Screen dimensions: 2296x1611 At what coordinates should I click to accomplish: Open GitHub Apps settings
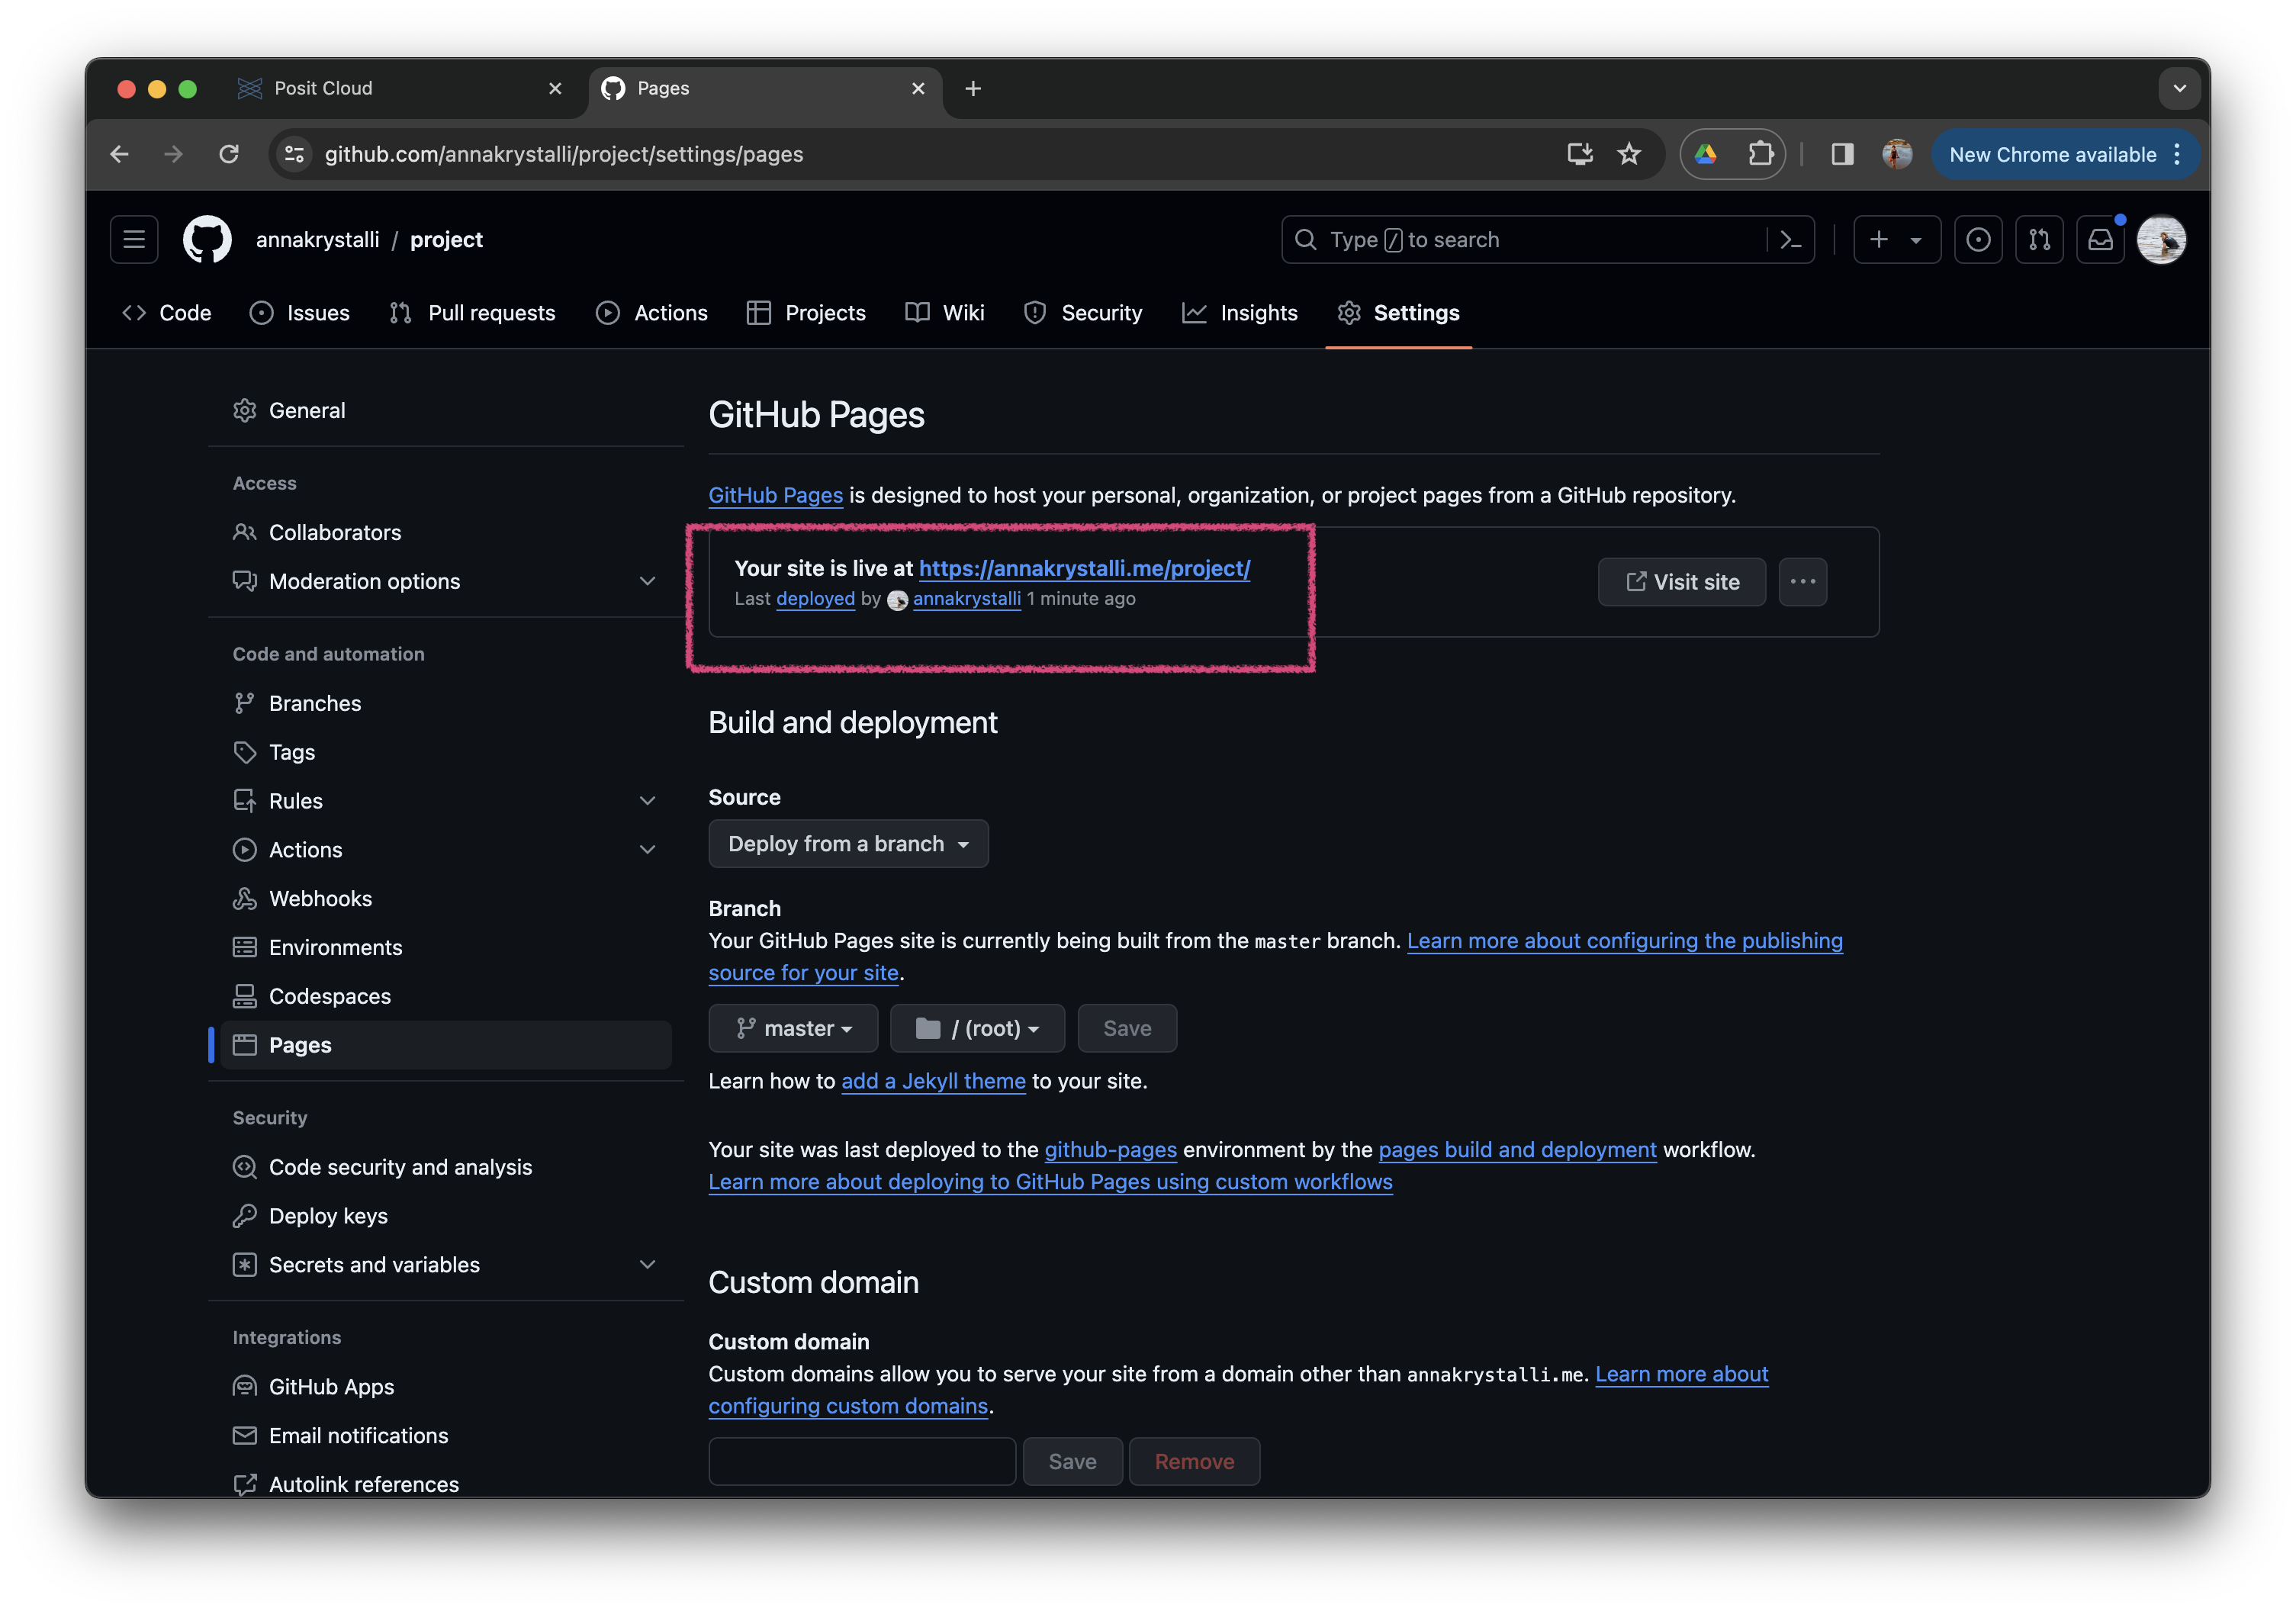click(x=445, y=1387)
